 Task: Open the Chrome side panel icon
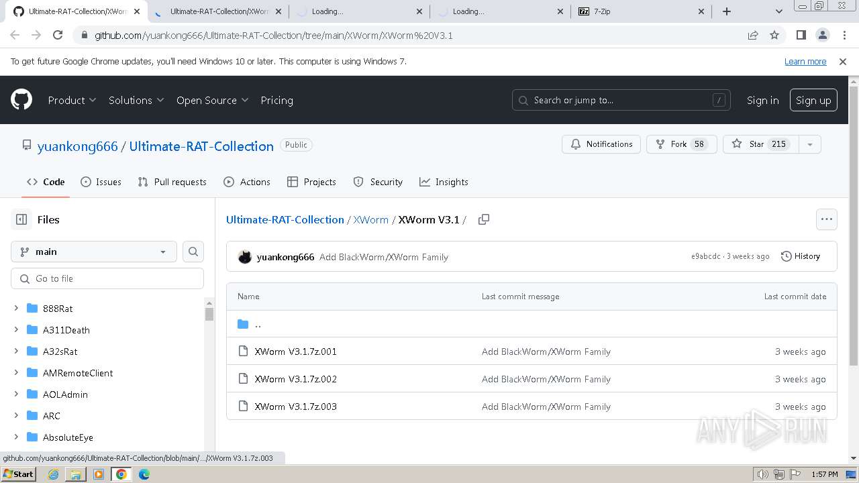coord(801,35)
